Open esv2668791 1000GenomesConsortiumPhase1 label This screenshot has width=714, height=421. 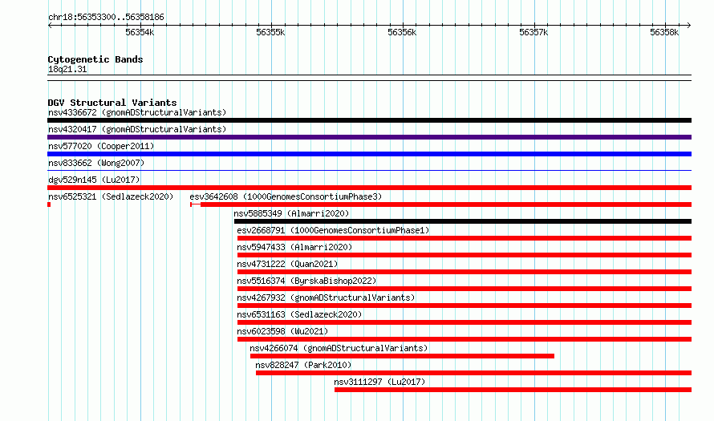333,230
